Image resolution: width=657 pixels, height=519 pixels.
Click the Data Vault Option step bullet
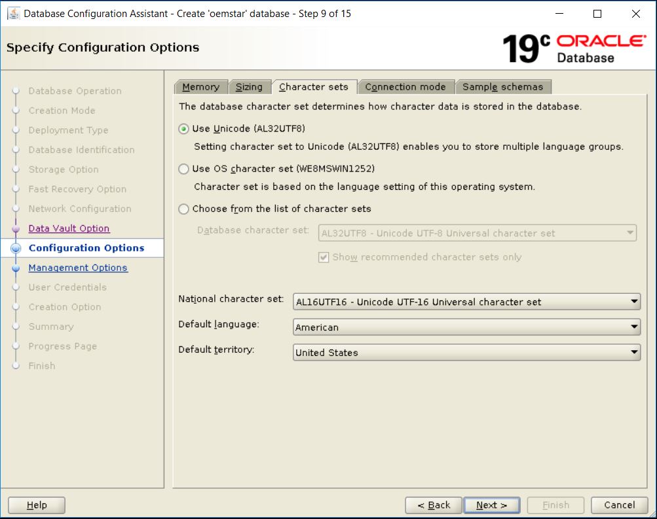pyautogui.click(x=16, y=228)
